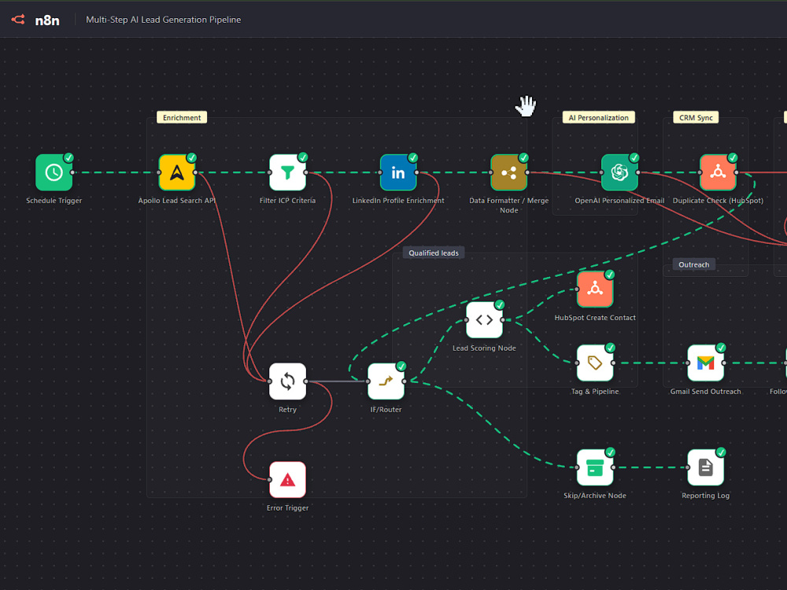
Task: Open the Filter ICP Criteria node
Action: coord(287,172)
